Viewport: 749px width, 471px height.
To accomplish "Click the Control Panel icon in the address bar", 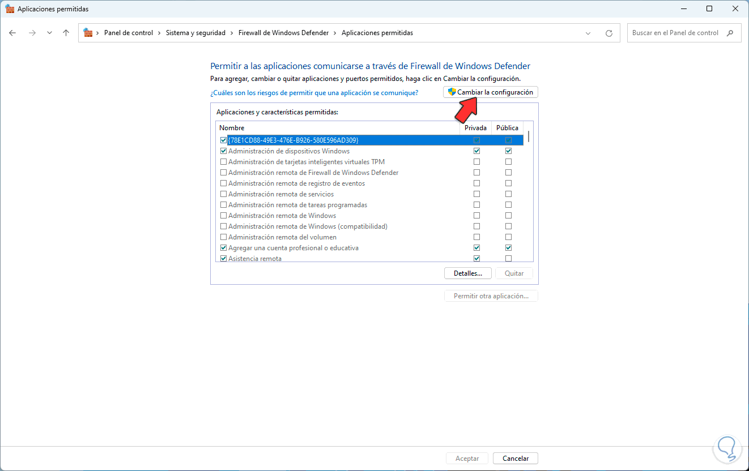I will (88, 33).
